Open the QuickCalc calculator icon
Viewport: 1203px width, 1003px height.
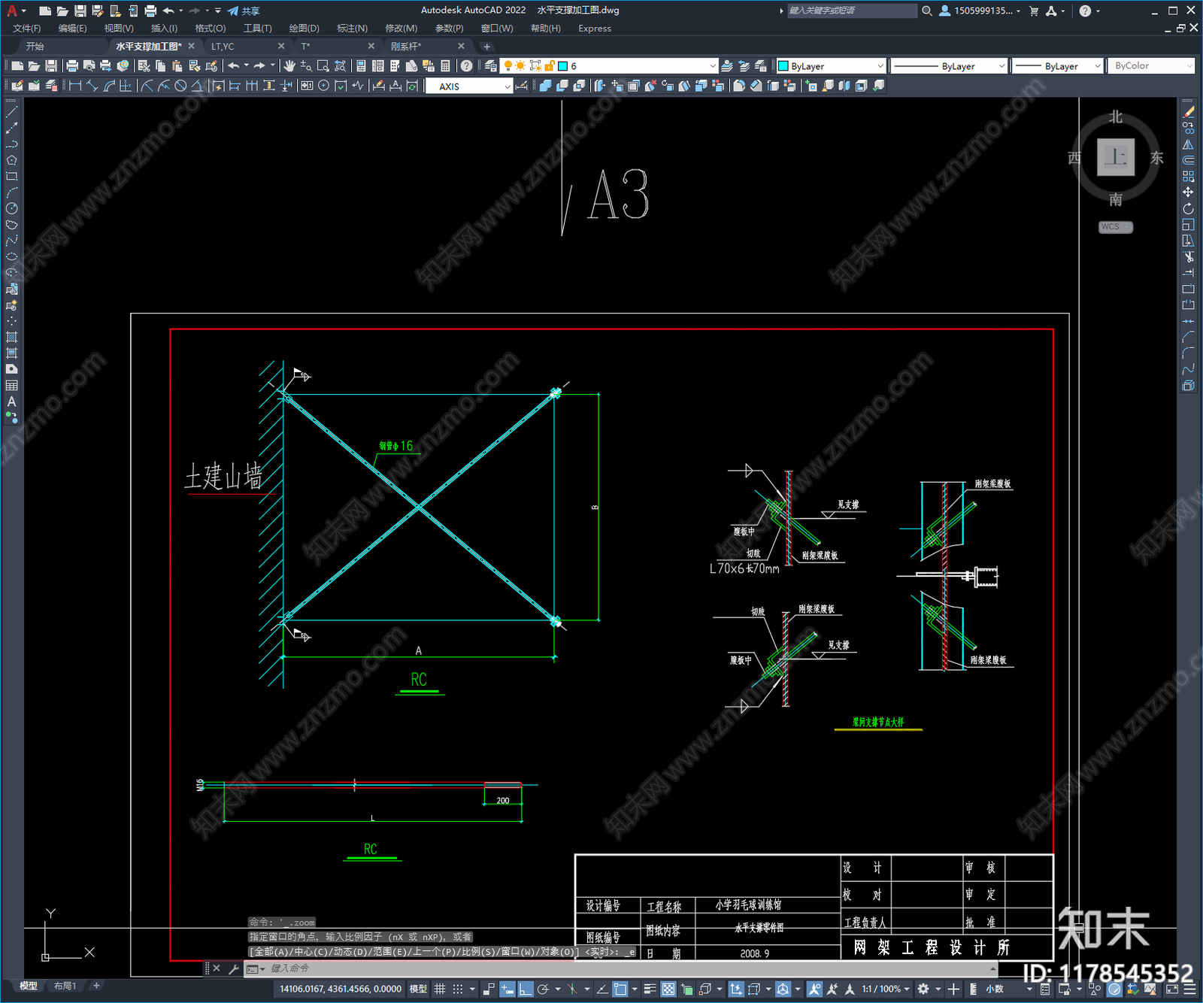point(445,66)
